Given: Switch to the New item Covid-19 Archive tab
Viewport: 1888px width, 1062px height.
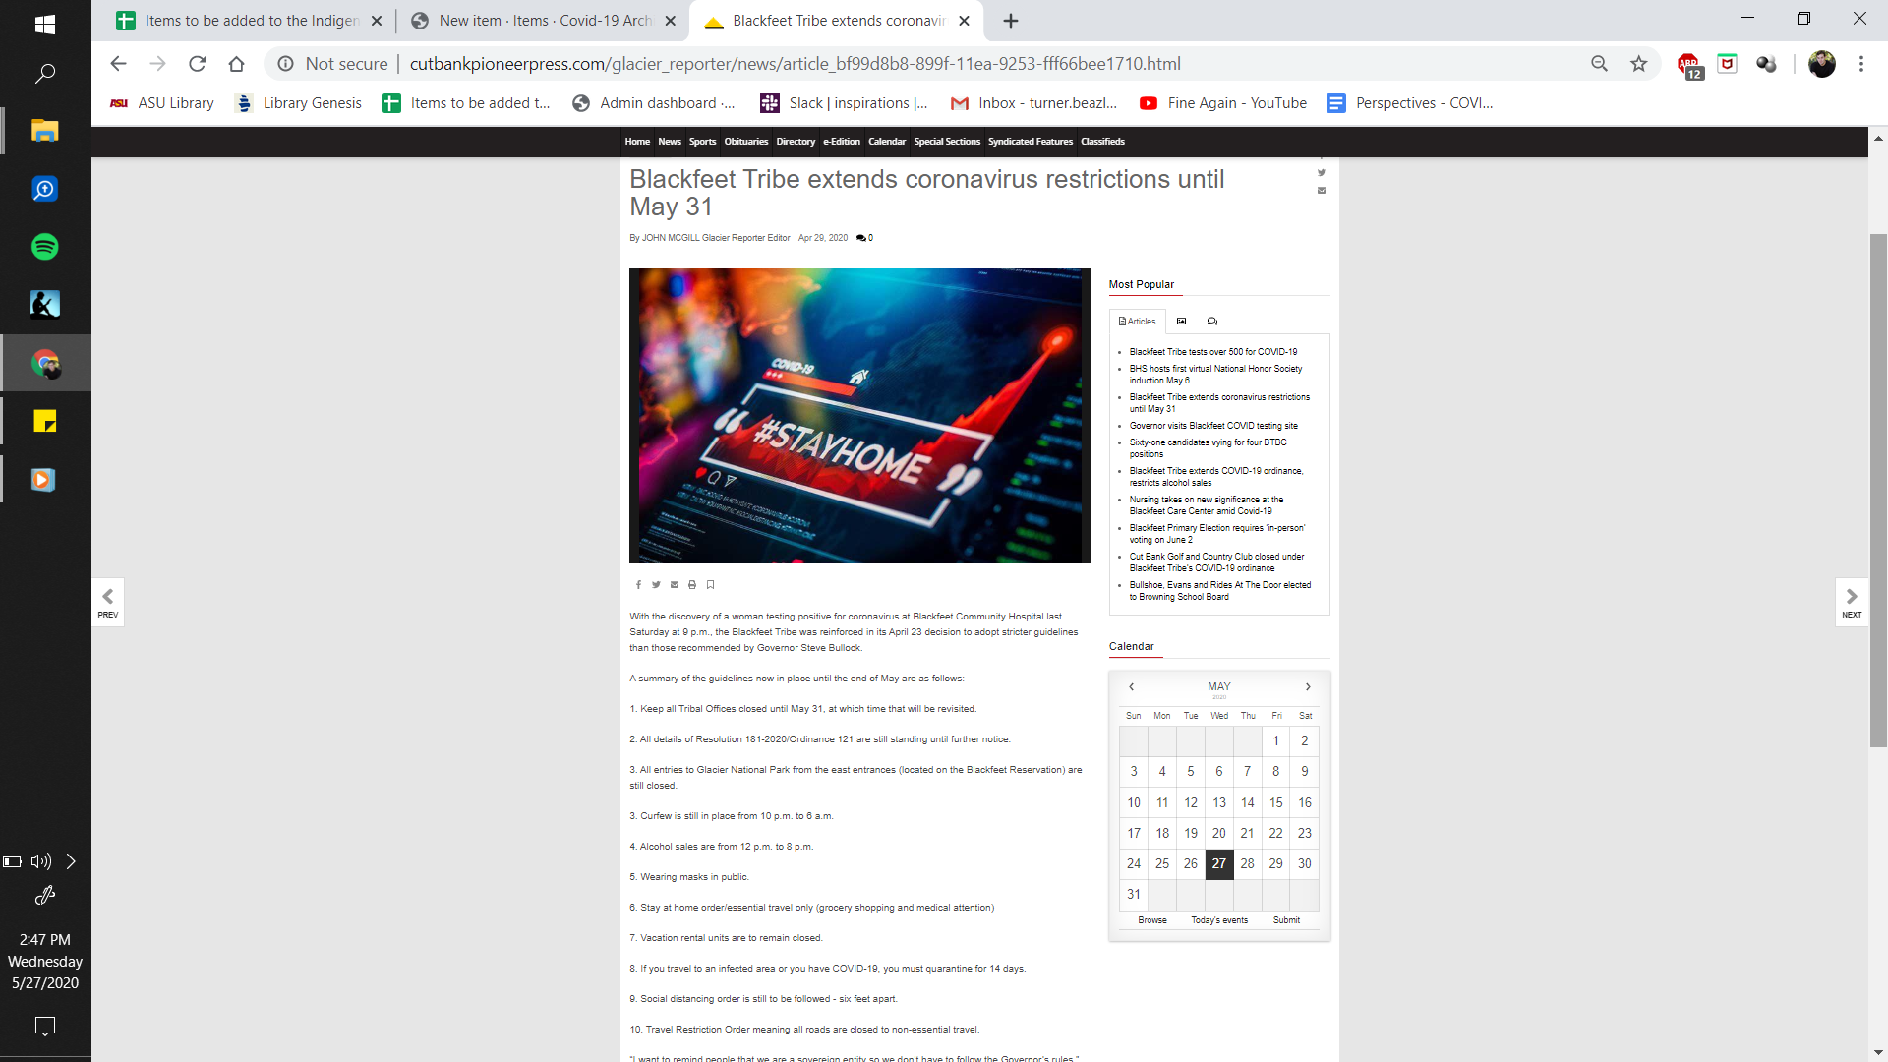Looking at the screenshot, I should coord(544,21).
